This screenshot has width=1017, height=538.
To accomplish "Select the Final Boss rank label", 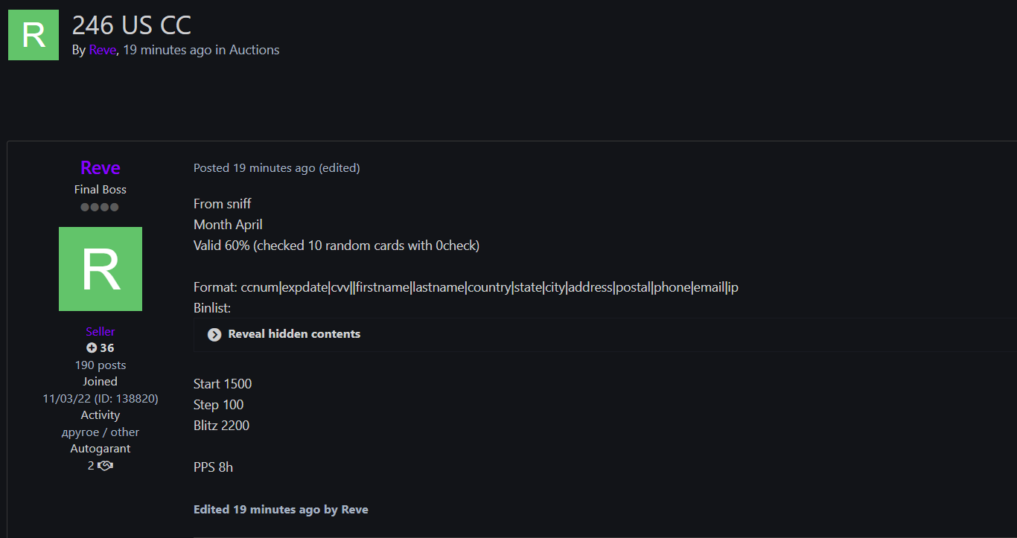I will [x=101, y=190].
